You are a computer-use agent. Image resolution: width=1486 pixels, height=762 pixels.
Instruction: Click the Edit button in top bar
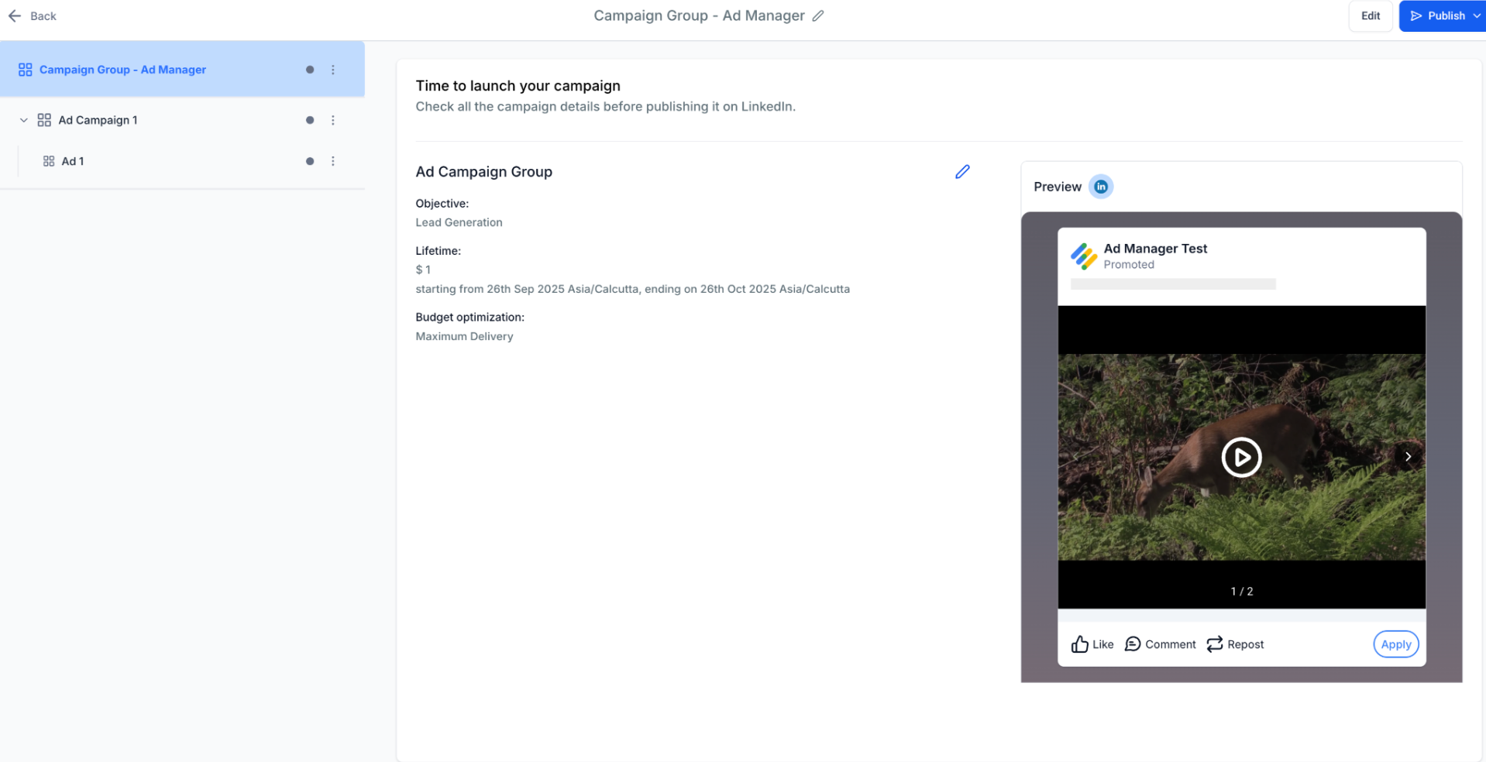point(1371,15)
